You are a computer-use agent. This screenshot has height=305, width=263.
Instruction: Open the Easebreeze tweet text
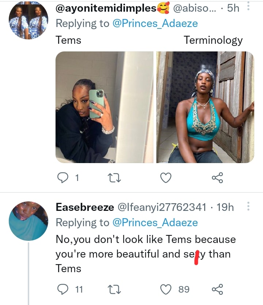145,254
